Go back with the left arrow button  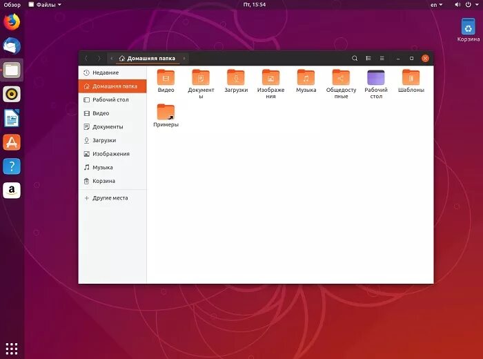click(86, 58)
